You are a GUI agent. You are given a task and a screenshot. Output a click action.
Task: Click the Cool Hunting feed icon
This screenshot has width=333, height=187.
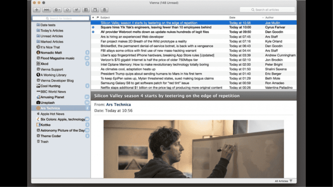tap(38, 86)
